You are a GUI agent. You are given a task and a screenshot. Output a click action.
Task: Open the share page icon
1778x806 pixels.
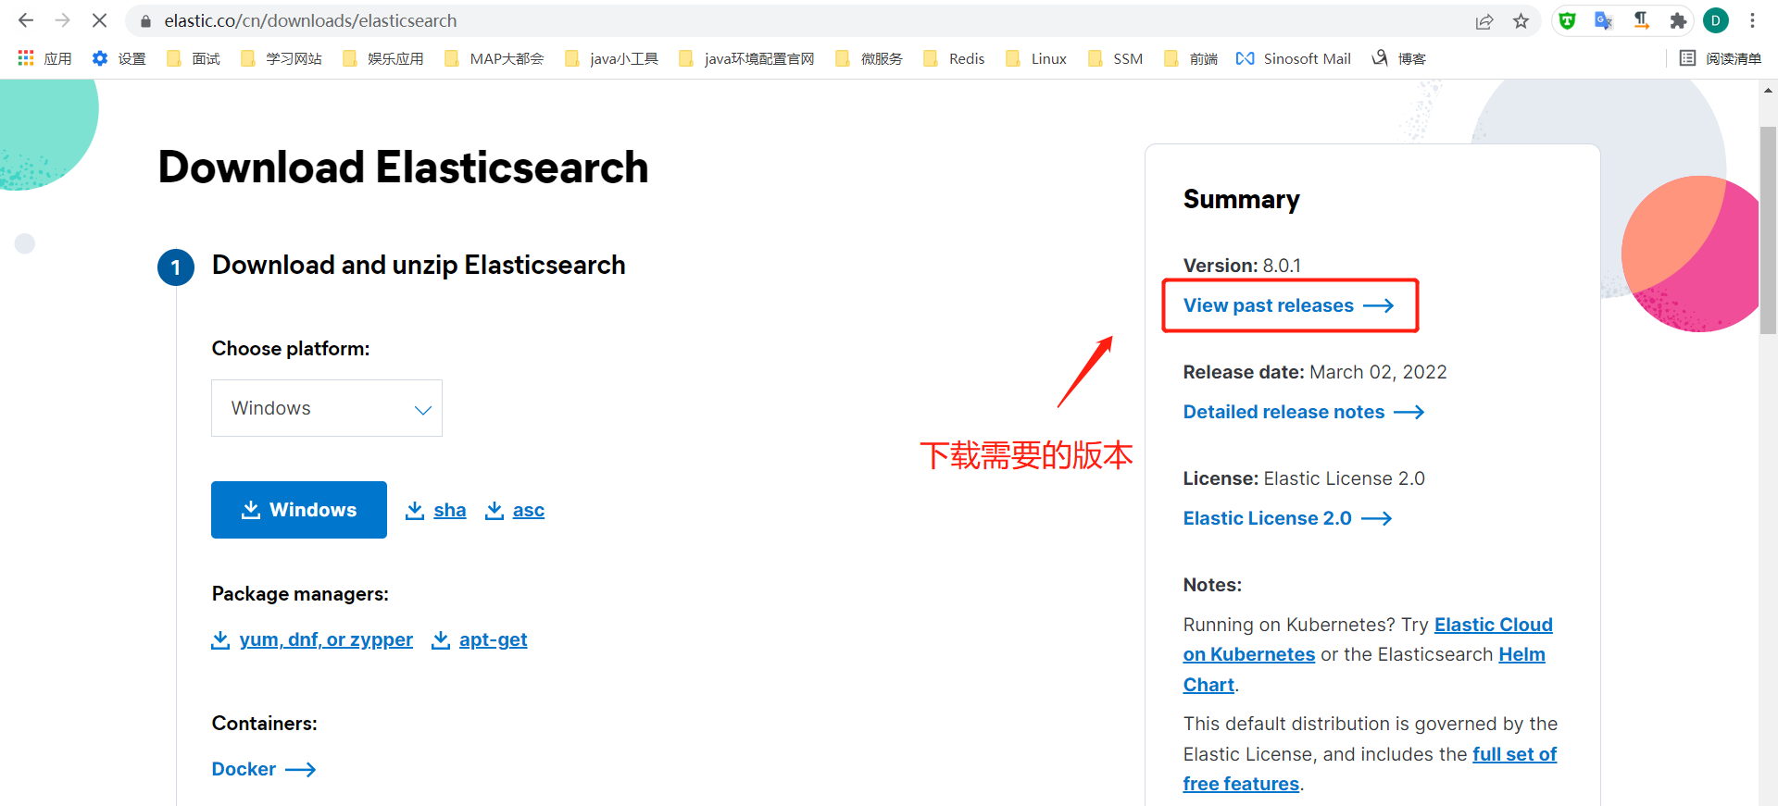coord(1484,21)
